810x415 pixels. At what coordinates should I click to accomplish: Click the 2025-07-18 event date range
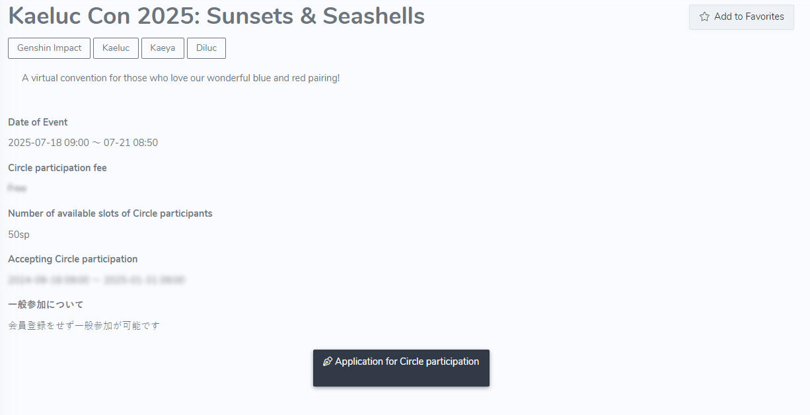(x=83, y=143)
